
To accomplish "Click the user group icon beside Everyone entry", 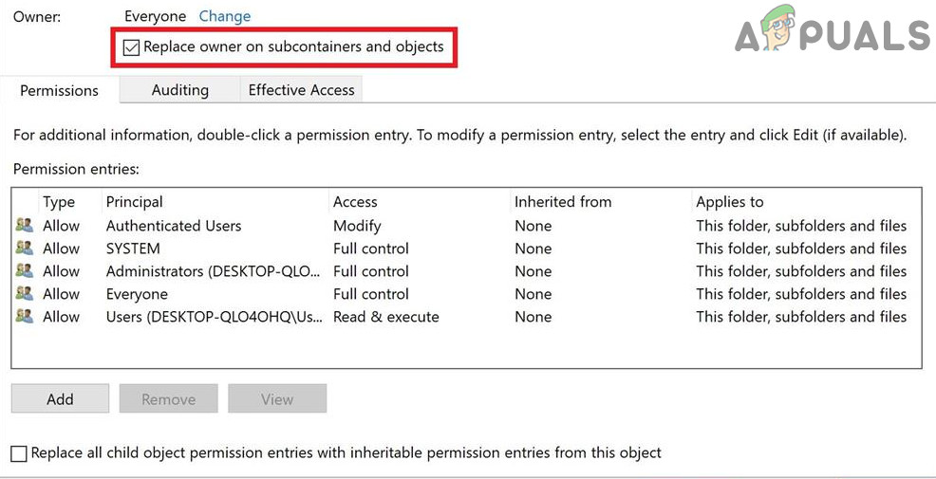I will tap(24, 294).
